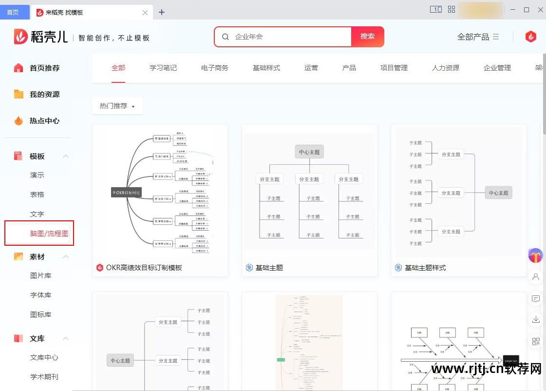The image size is (546, 391).
Task: Open 我的资源 in sidebar
Action: pyautogui.click(x=45, y=94)
